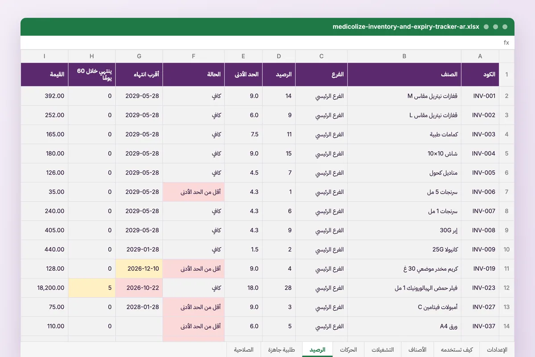The height and width of the screenshot is (357, 535).
Task: Click cell INV-001
Action: [480, 96]
